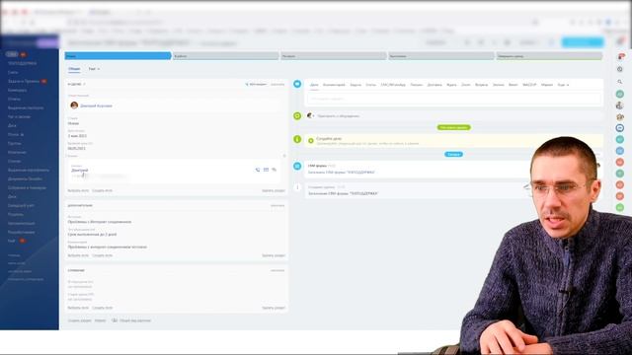Image resolution: width=632 pixels, height=355 pixels.
Task: Select the 'SMS/WhatsApp' timeline tab
Action: point(393,85)
